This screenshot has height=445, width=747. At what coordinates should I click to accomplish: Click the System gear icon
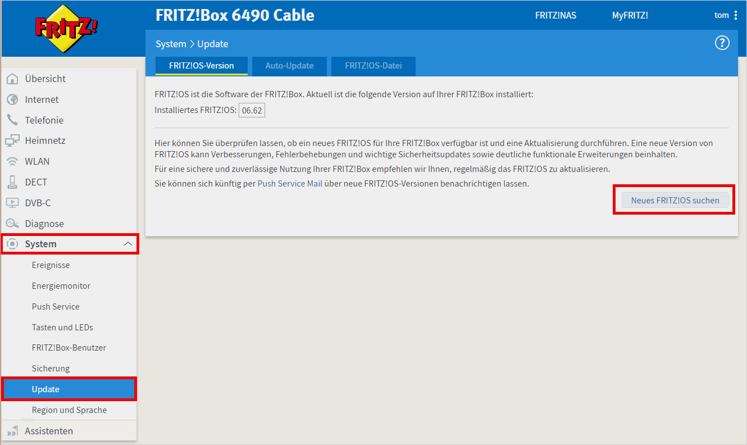click(x=12, y=244)
